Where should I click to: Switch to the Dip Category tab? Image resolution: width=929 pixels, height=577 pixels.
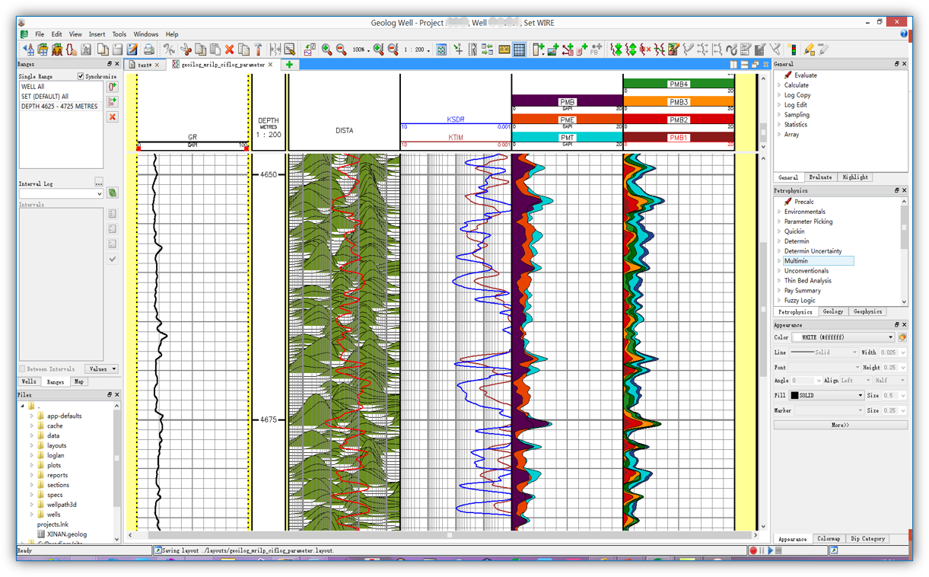click(867, 539)
